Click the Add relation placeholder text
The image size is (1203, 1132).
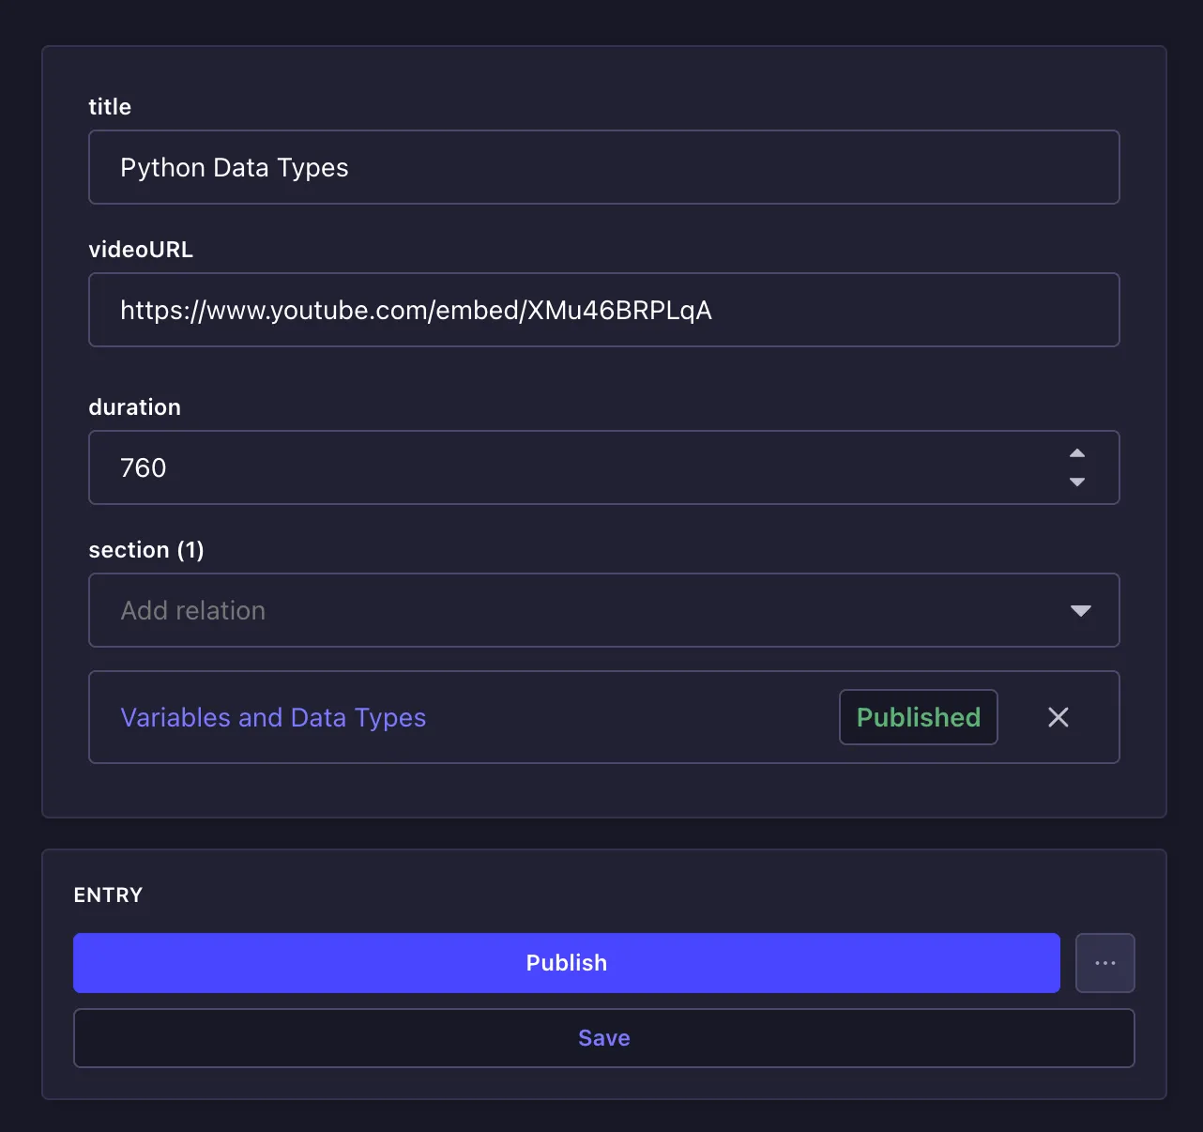point(193,611)
